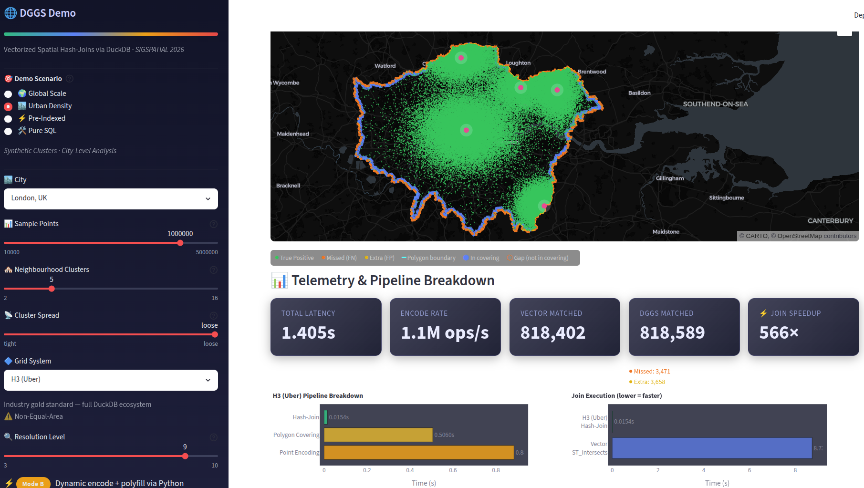Screen dimensions: 864x488
Task: Click the Synthetic Clusters · City-Level Analysis caption
Action: pyautogui.click(x=60, y=151)
